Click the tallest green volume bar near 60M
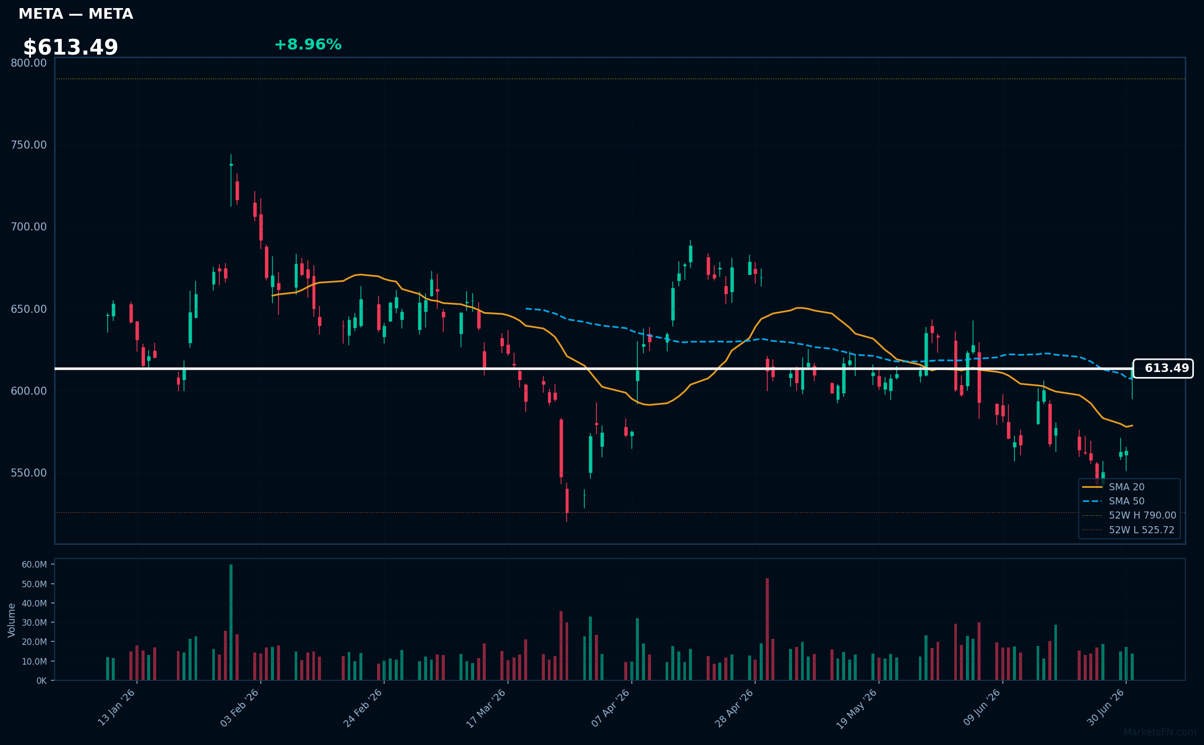The image size is (1204, 745). click(231, 622)
